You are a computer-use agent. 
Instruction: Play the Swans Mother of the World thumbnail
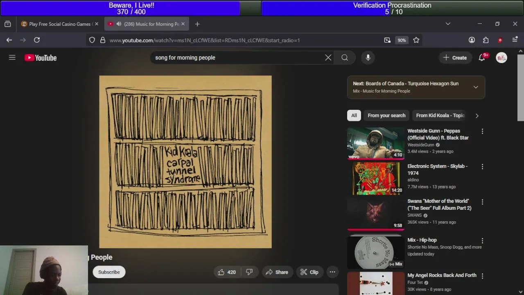(376, 213)
